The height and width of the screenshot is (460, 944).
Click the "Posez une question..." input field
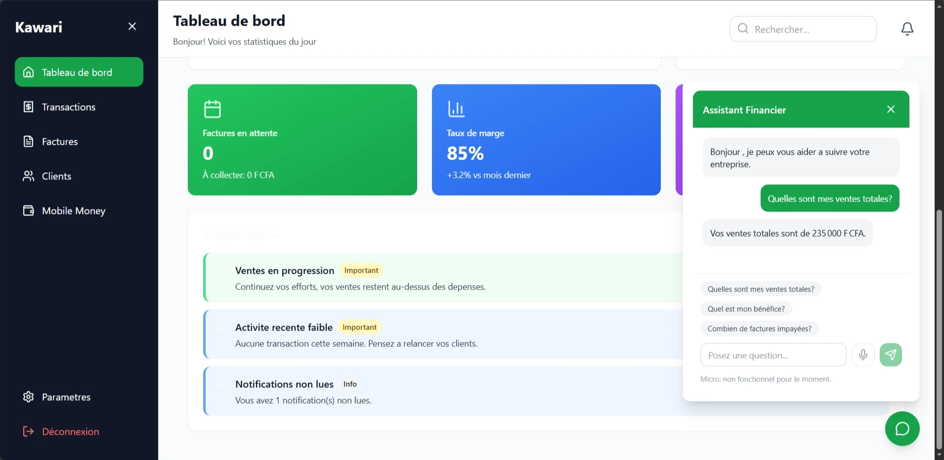[773, 355]
